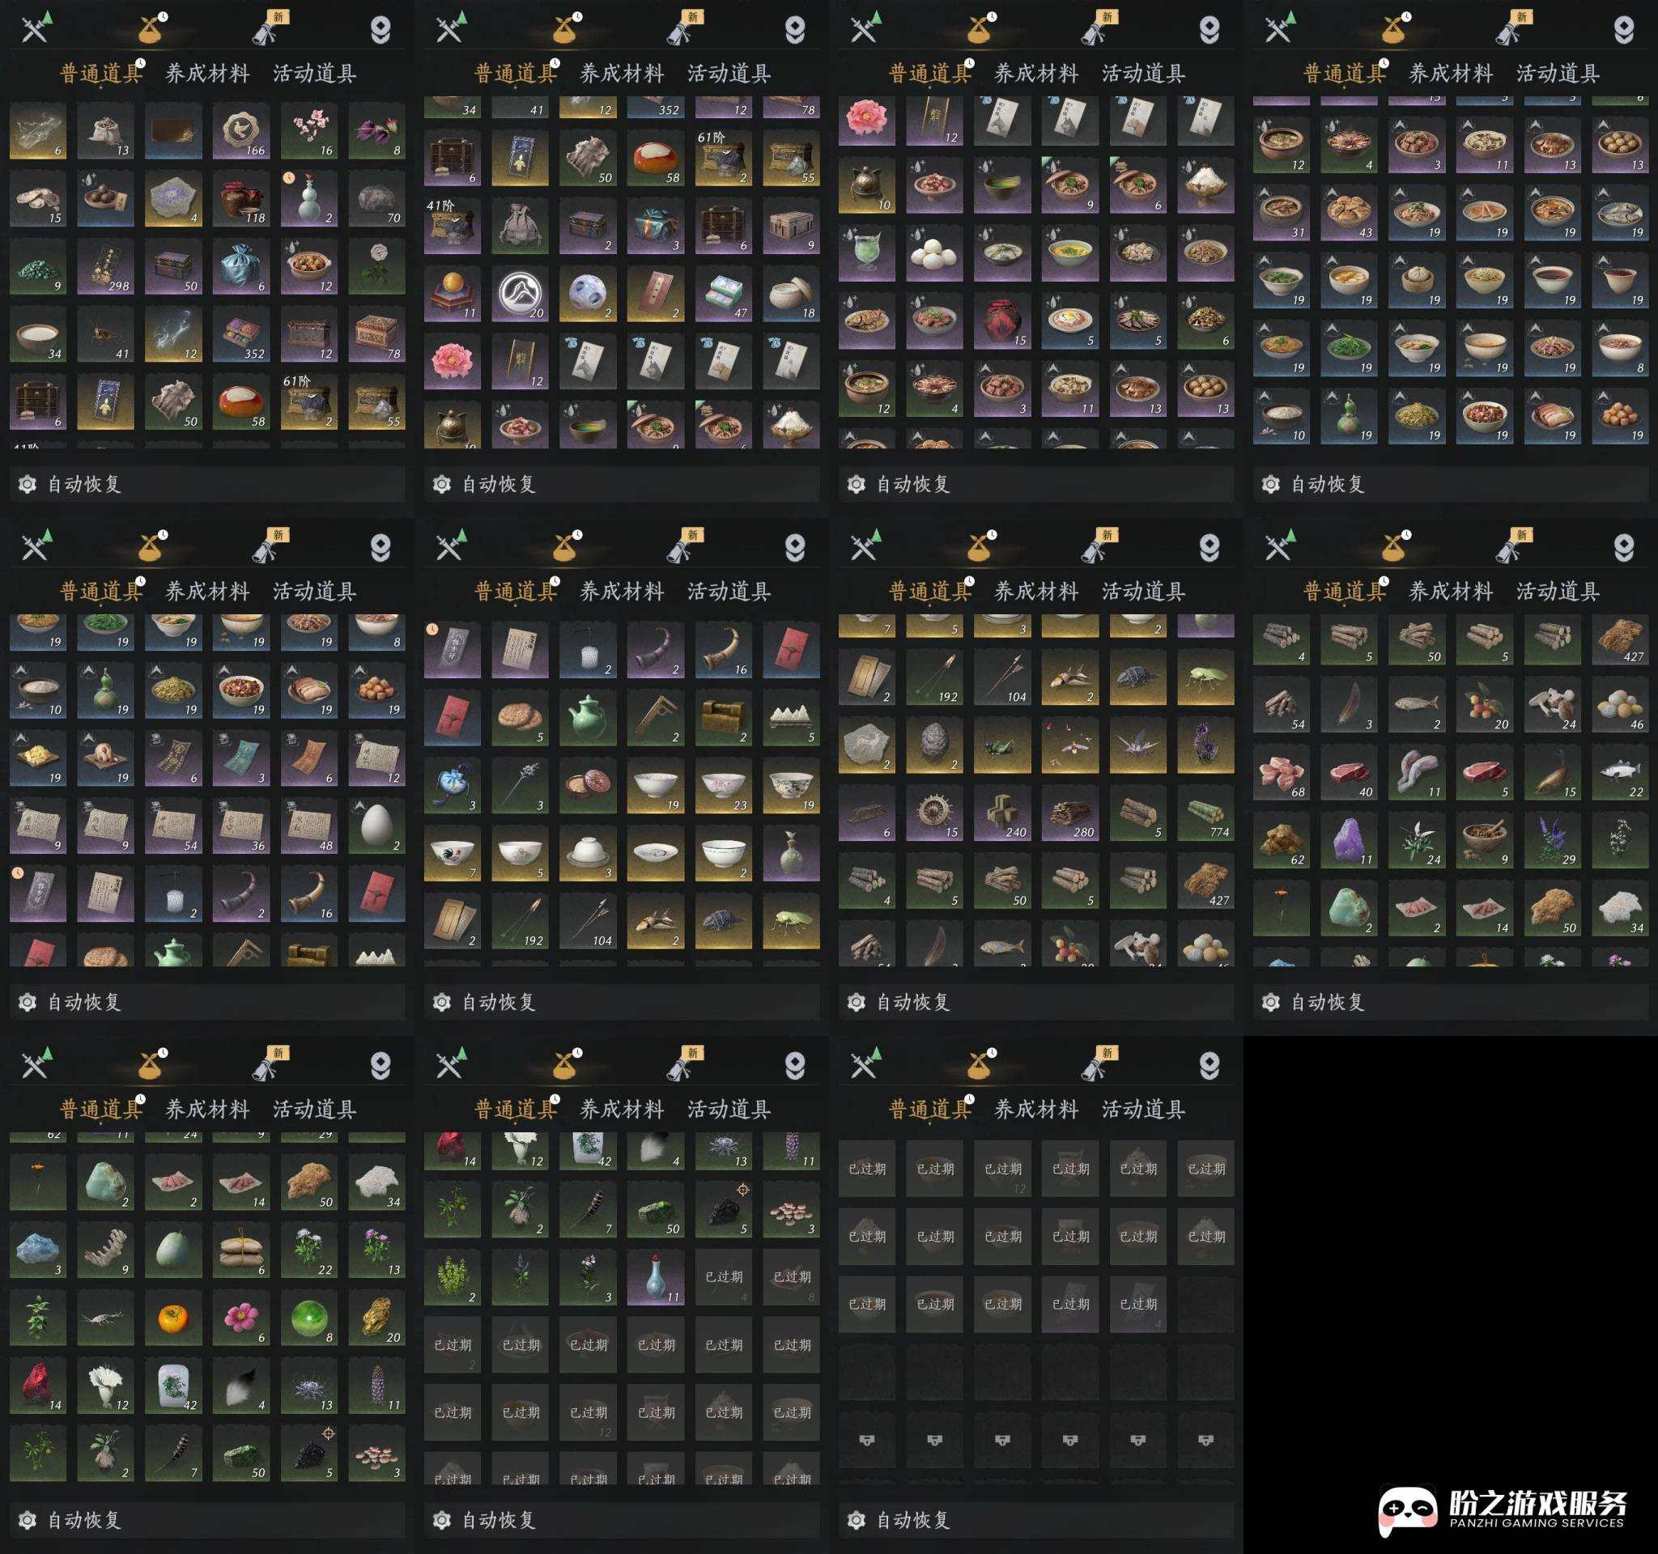Image resolution: width=1658 pixels, height=1554 pixels.
Task: Open 活动道具 tab in the all-expired panel
Action: click(x=1142, y=1110)
